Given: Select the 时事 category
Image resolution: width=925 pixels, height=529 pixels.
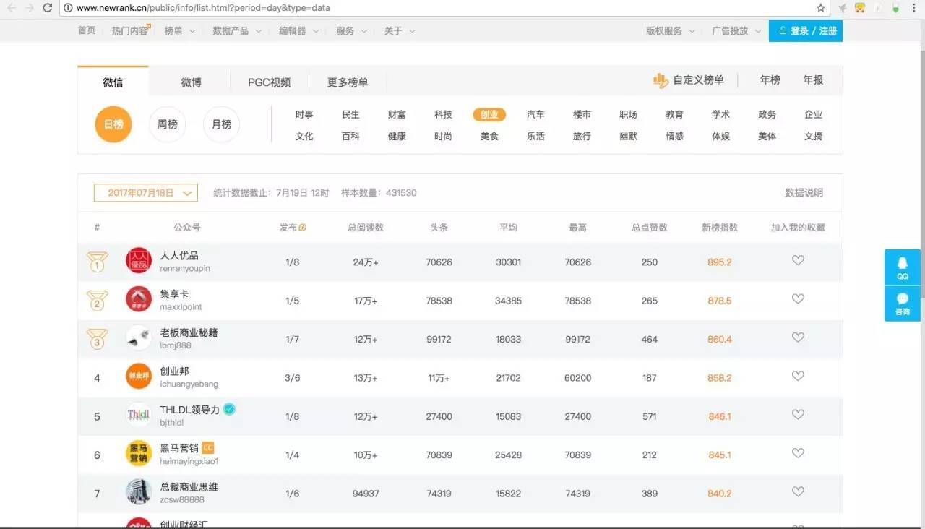Looking at the screenshot, I should 304,114.
